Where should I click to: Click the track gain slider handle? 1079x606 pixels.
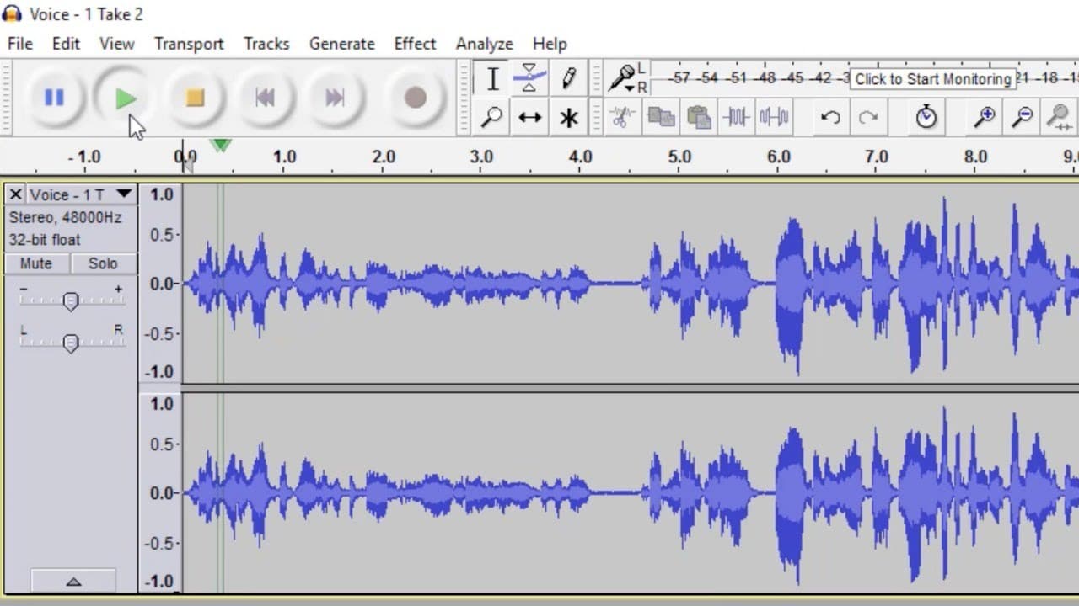pyautogui.click(x=71, y=301)
